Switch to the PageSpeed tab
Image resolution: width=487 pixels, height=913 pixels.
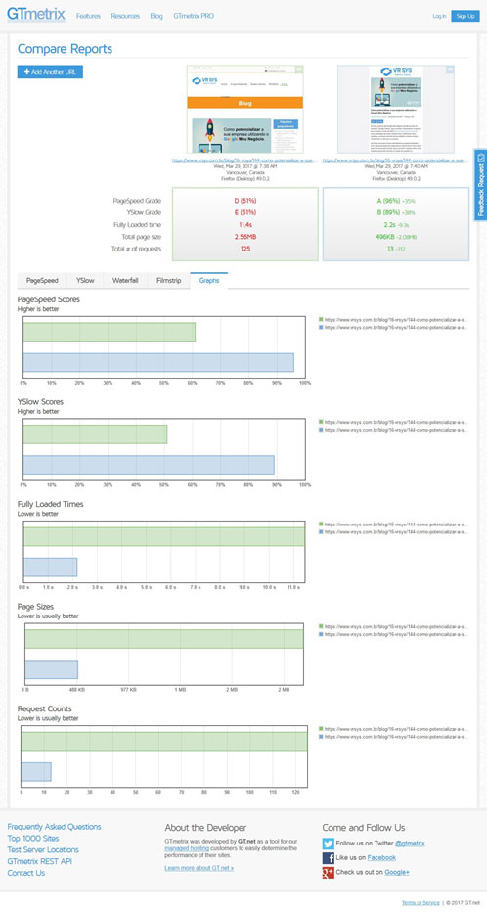click(x=42, y=280)
